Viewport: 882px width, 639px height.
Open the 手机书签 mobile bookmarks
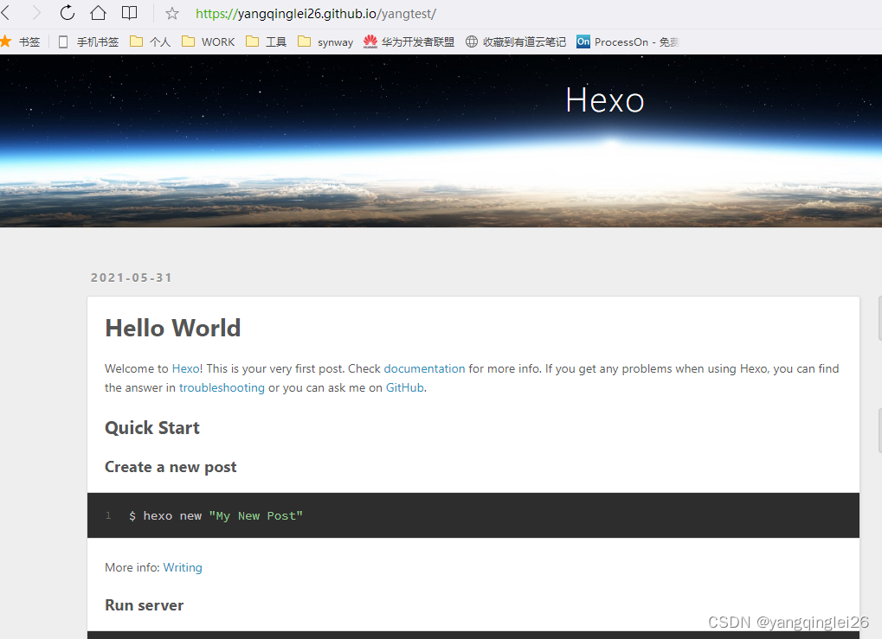[89, 42]
